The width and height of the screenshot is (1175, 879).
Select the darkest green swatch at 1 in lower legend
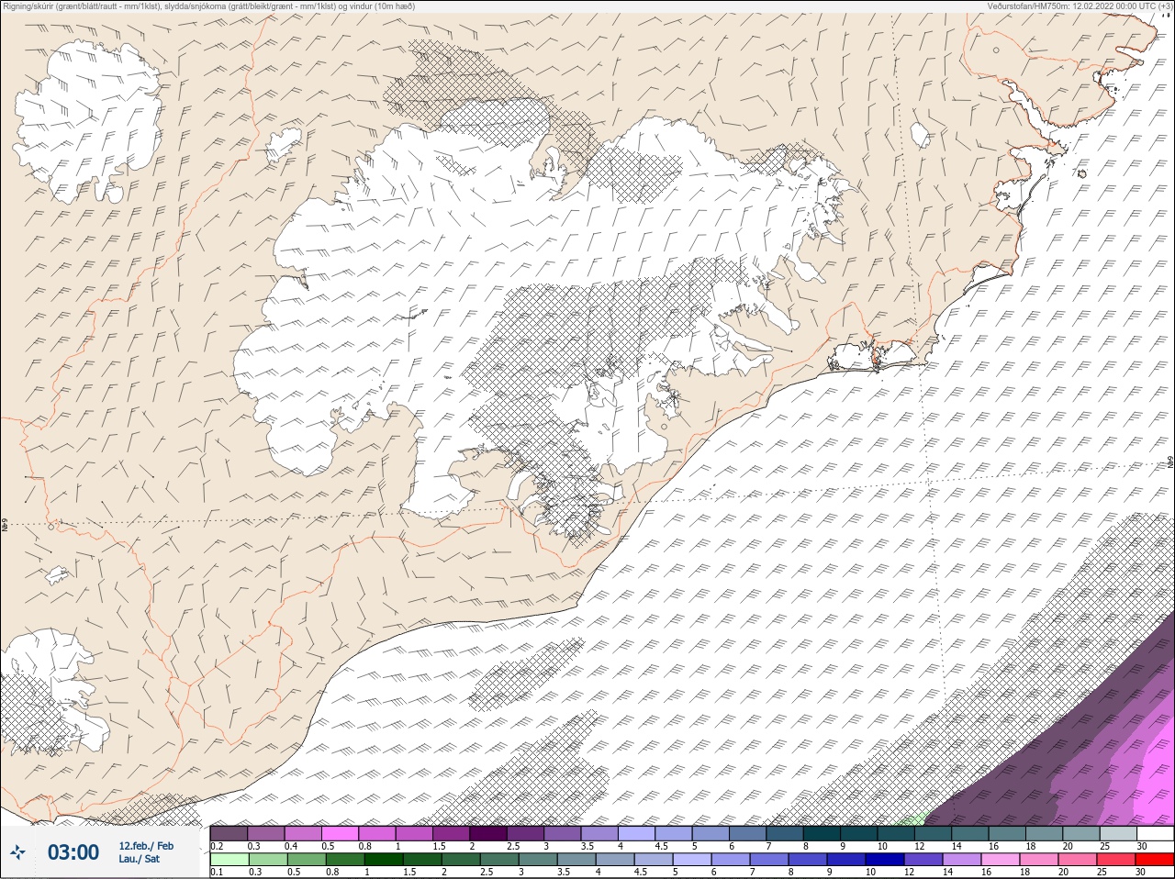coord(384,859)
